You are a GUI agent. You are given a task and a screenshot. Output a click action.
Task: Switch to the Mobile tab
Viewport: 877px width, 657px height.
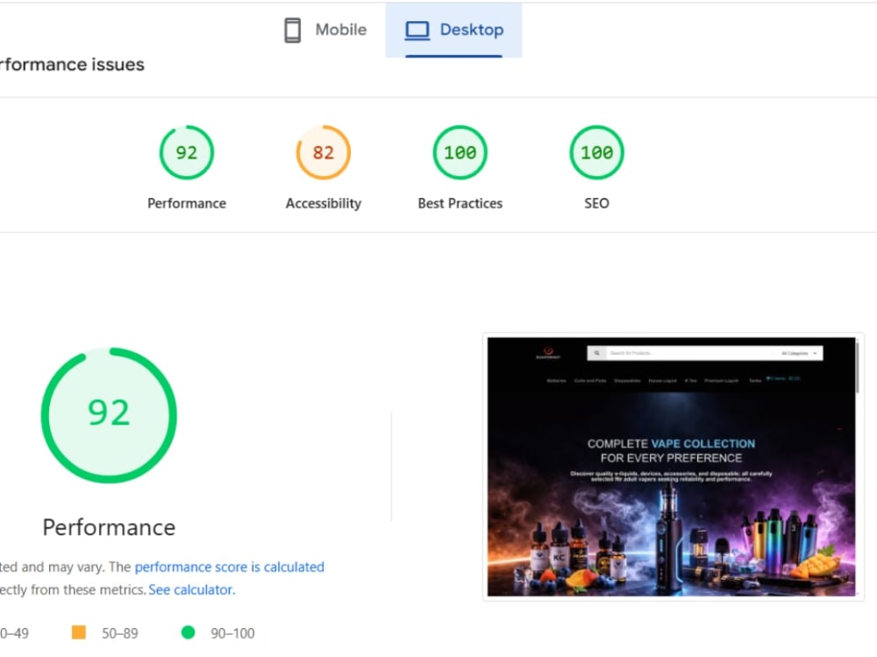[x=325, y=30]
